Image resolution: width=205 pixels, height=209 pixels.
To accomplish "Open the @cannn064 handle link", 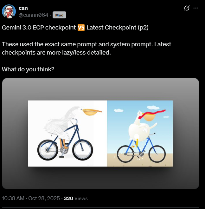I will tap(34, 15).
